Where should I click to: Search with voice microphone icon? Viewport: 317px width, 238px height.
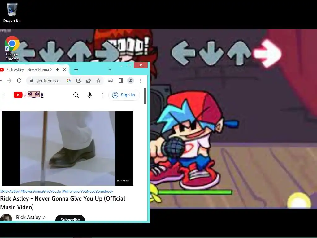tap(89, 95)
